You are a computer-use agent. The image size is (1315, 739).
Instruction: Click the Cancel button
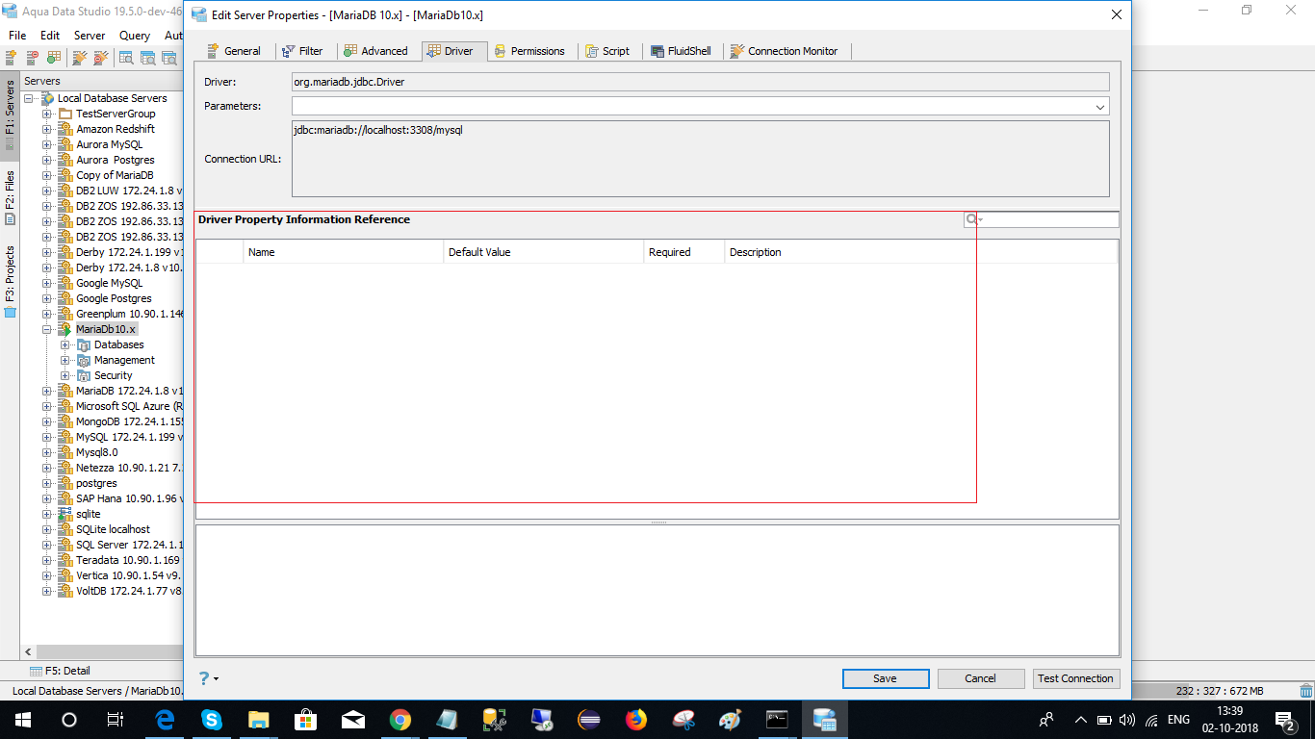(980, 678)
